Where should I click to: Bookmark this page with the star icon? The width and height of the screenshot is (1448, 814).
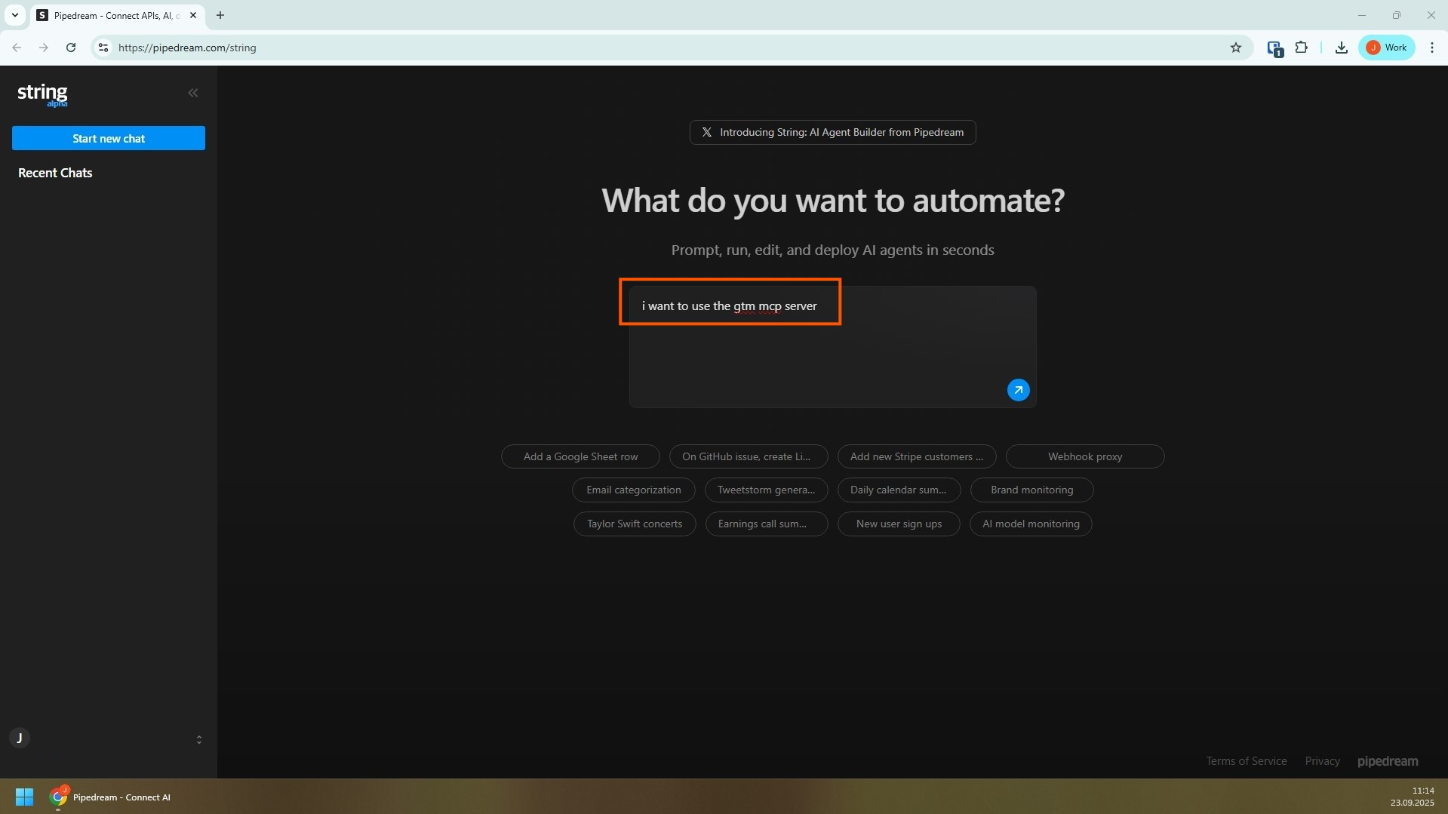[x=1235, y=48]
